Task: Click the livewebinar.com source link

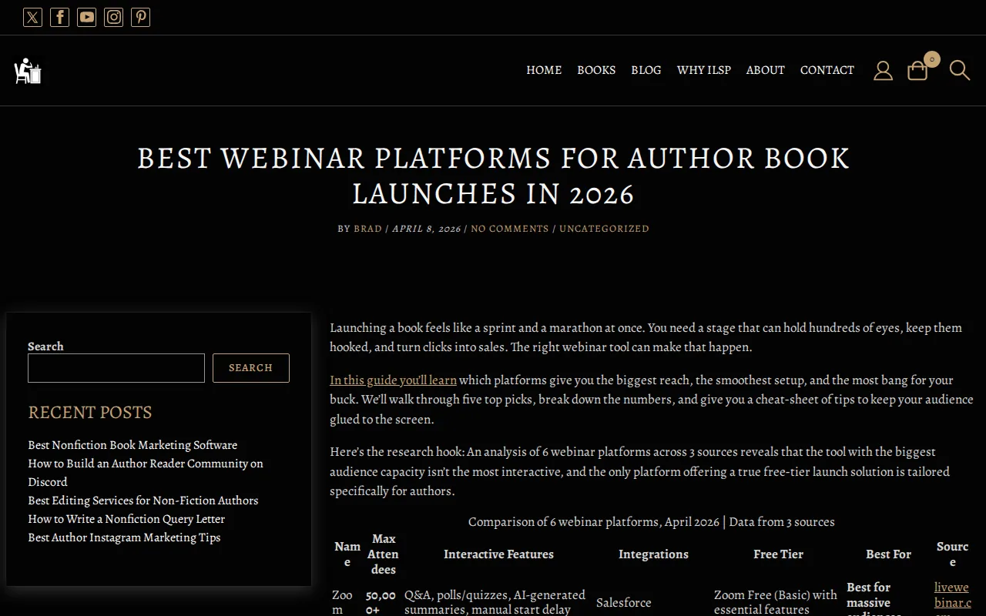Action: [952, 598]
